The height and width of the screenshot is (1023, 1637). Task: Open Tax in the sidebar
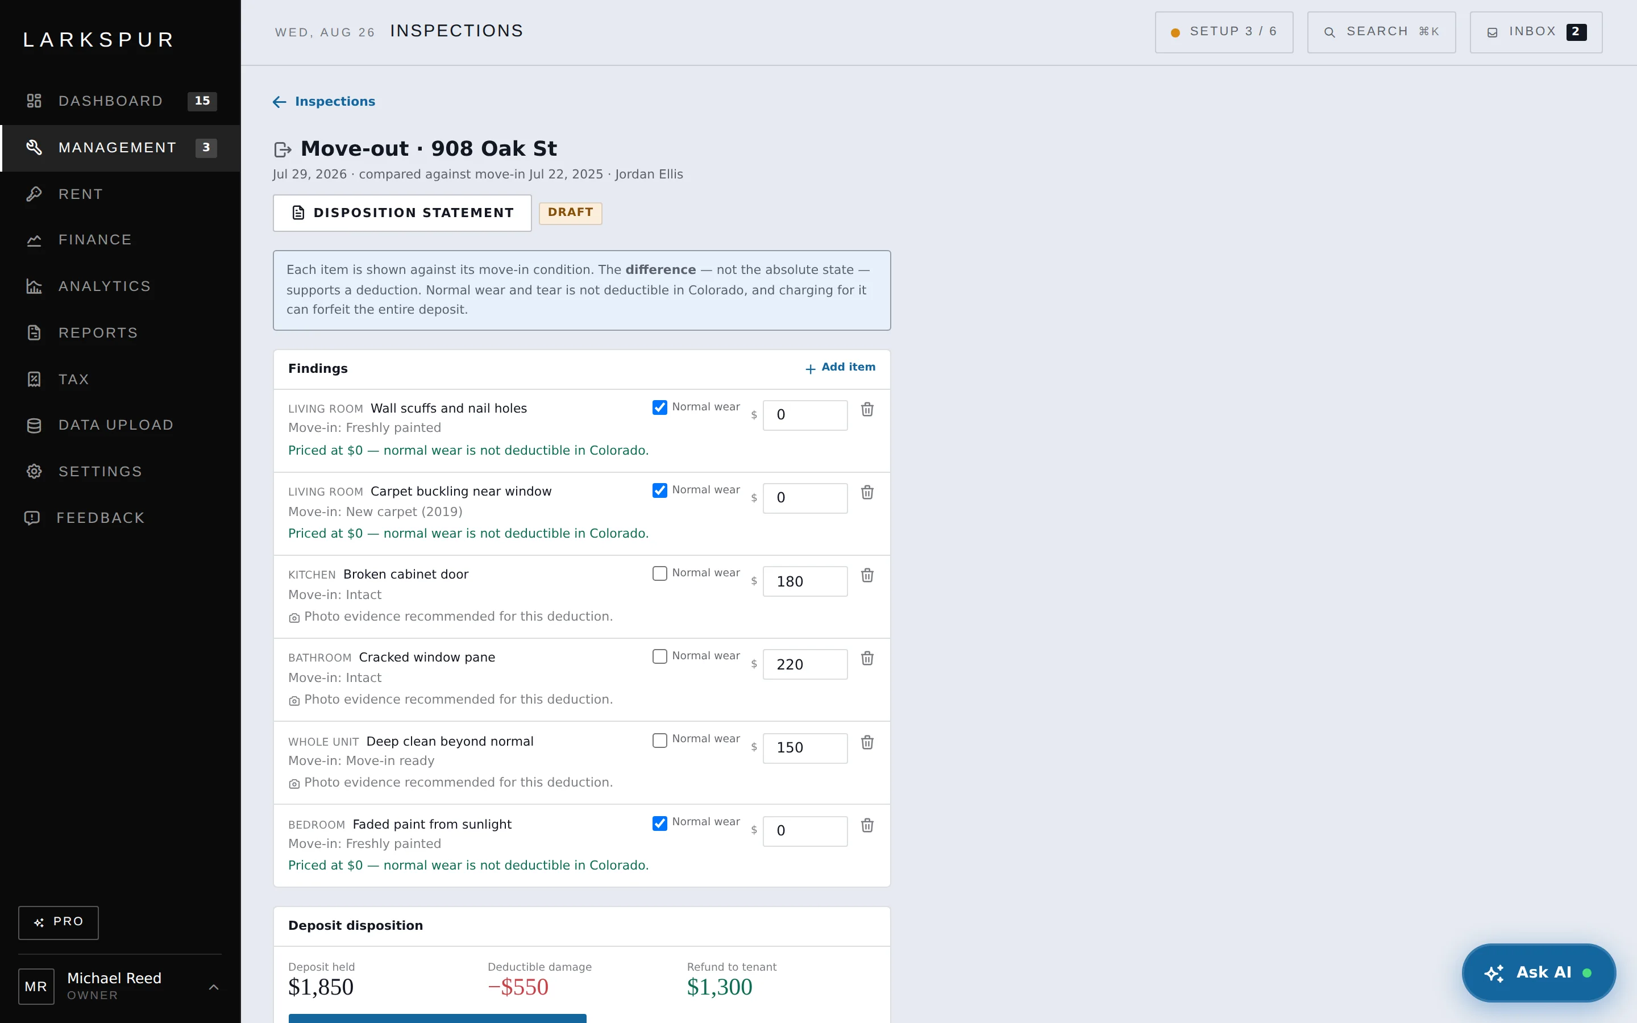[121, 379]
